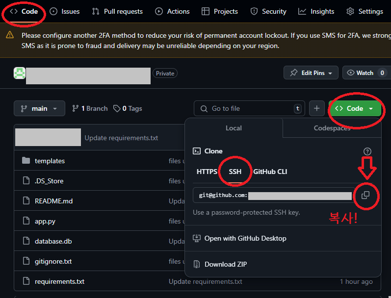The height and width of the screenshot is (298, 391).
Task: Click the 2FA warning triangle icon
Action: 10,35
